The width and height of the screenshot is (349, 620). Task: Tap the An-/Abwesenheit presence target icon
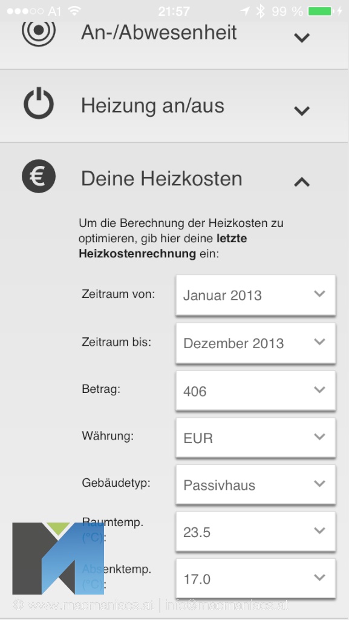coord(39,31)
